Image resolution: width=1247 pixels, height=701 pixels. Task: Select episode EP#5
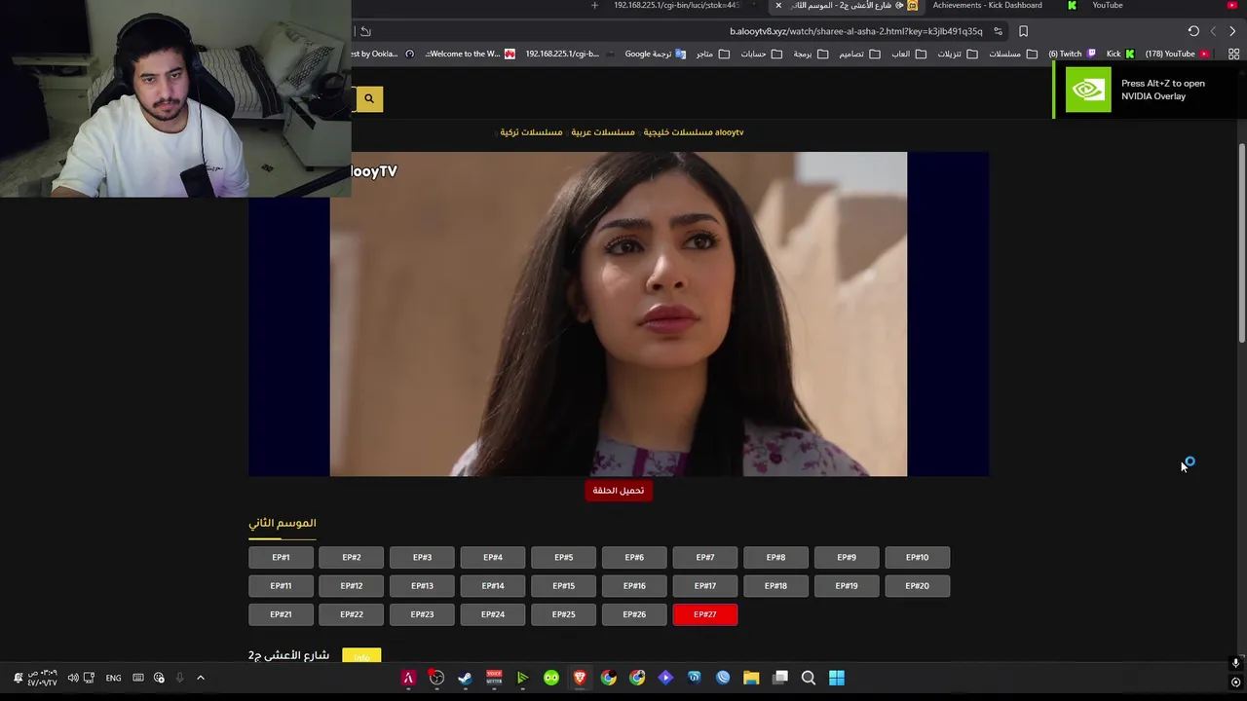[563, 558]
